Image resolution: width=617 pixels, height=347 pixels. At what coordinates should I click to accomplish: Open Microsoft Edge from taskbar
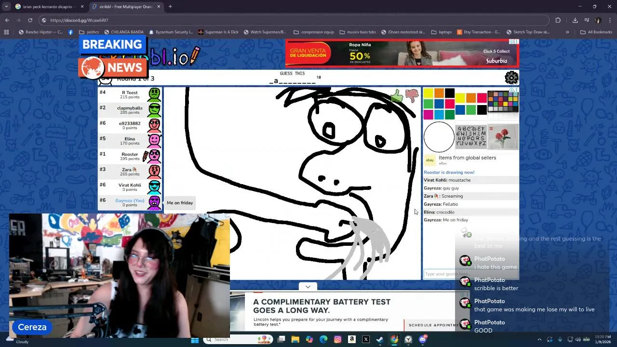tap(323, 340)
